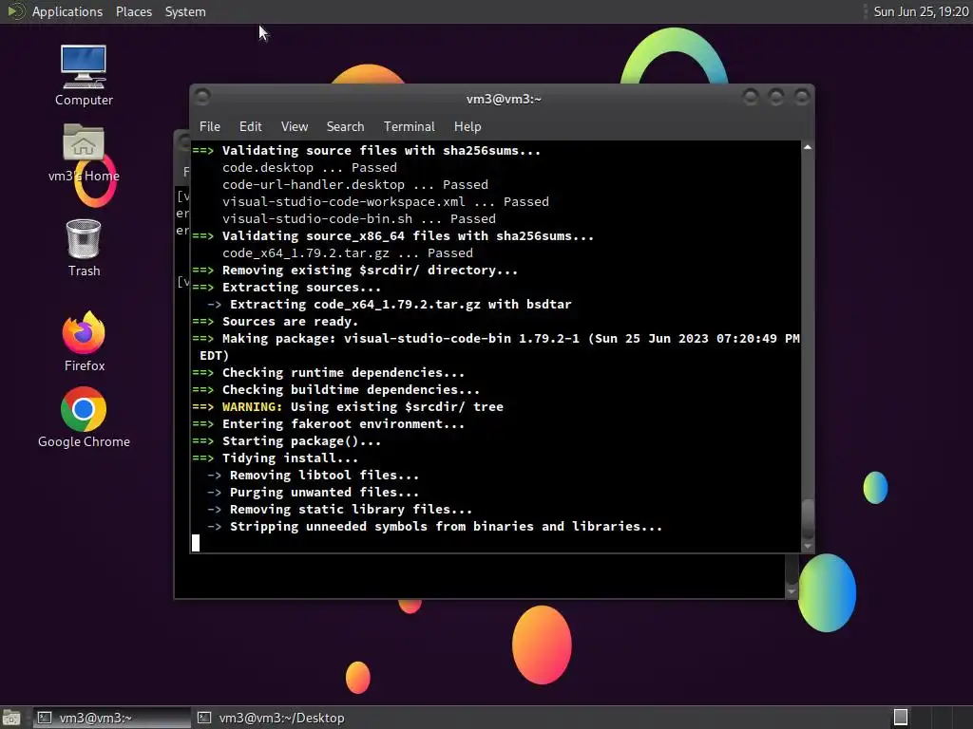Click the 'Sources are ready.' line
The image size is (973, 729).
(290, 321)
